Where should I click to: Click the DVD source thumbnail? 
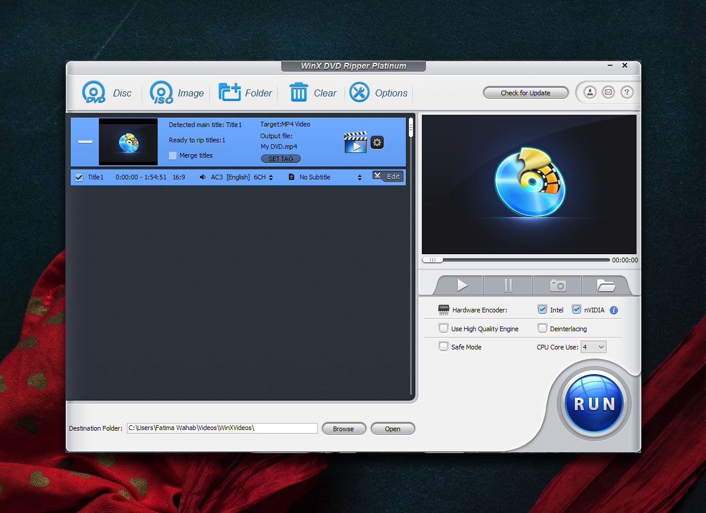point(128,142)
